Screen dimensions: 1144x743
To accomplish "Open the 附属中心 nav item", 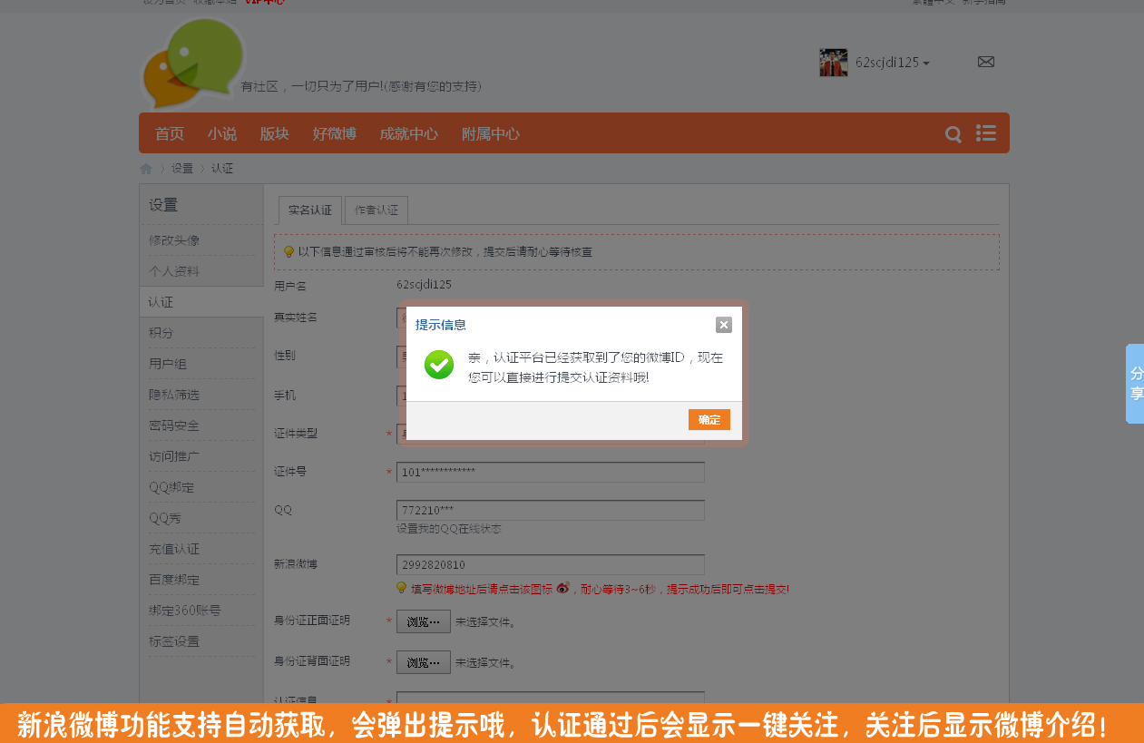I will pos(491,134).
